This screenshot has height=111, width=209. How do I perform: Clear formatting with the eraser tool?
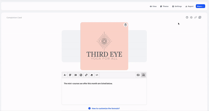[x=92, y=75]
